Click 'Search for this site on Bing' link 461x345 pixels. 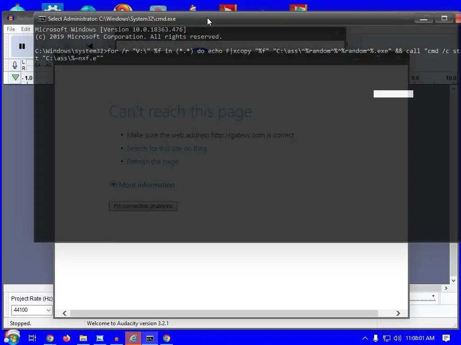(x=167, y=149)
